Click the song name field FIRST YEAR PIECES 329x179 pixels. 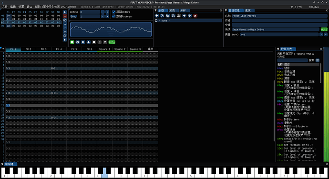(279, 16)
